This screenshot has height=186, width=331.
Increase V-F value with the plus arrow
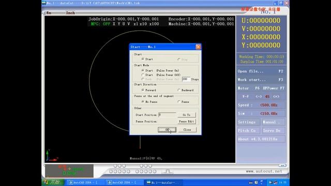[x=276, y=97]
